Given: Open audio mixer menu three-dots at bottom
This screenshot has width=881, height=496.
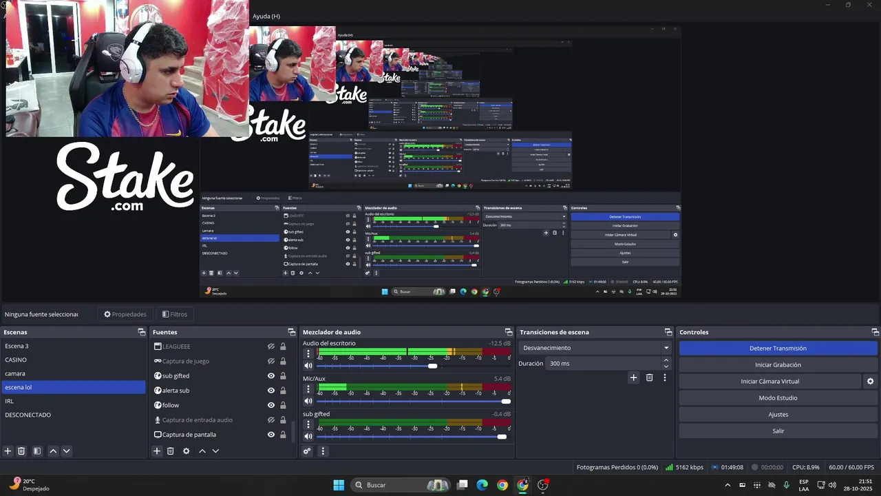Looking at the screenshot, I should [x=323, y=451].
